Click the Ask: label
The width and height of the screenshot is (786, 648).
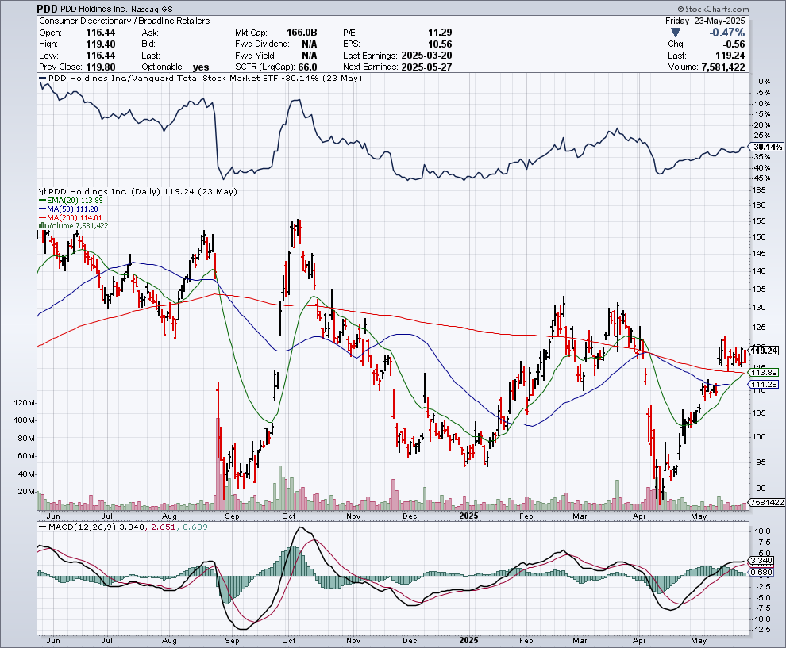(x=150, y=33)
